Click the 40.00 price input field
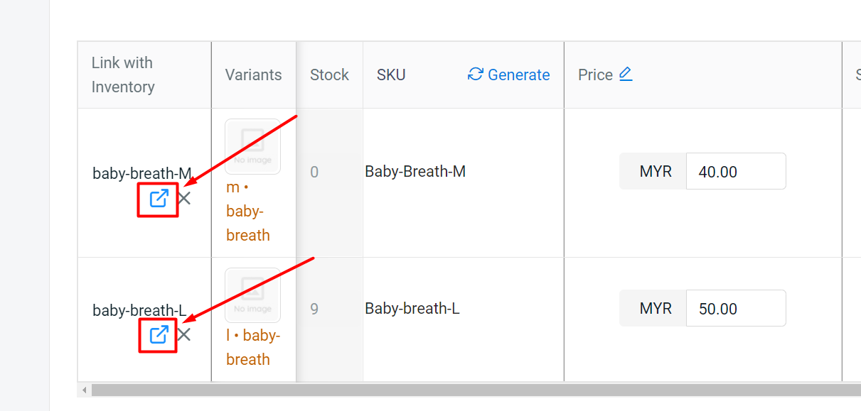This screenshot has width=861, height=411. (x=735, y=172)
